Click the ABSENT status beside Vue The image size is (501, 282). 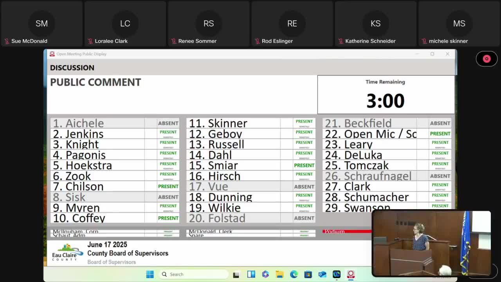coord(304,186)
